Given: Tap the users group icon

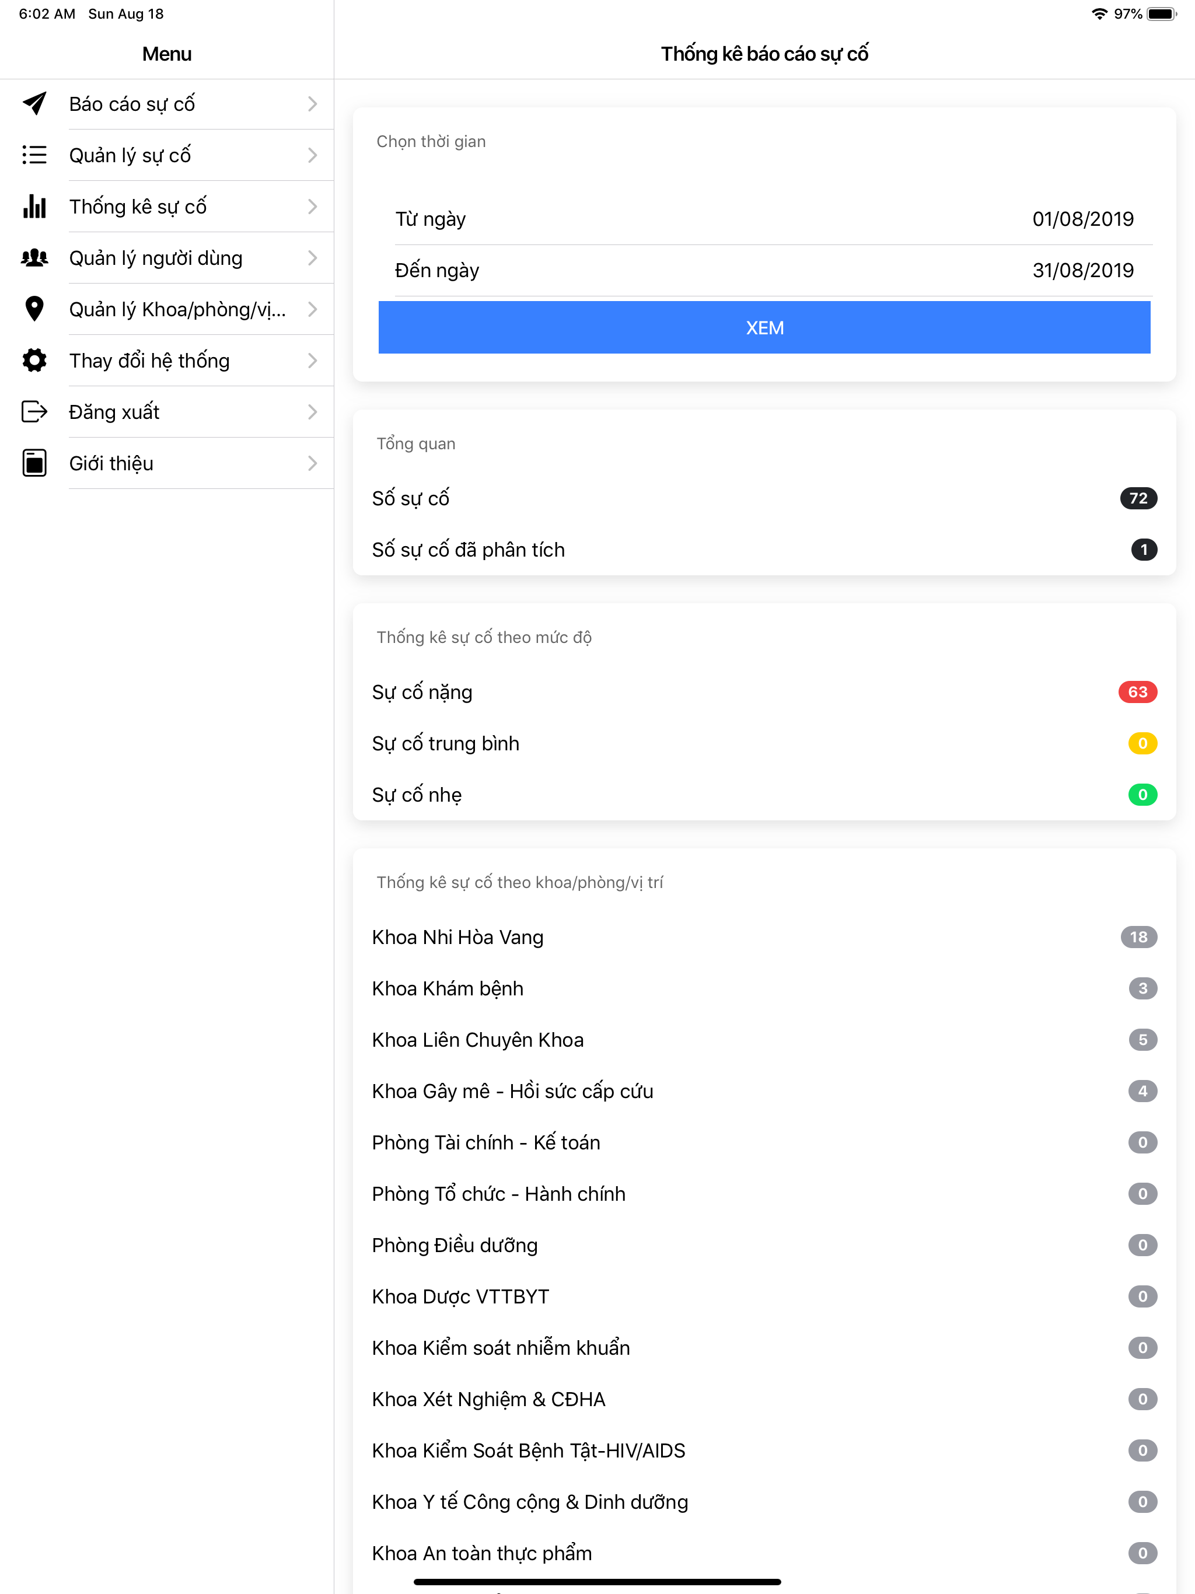Looking at the screenshot, I should pos(34,257).
